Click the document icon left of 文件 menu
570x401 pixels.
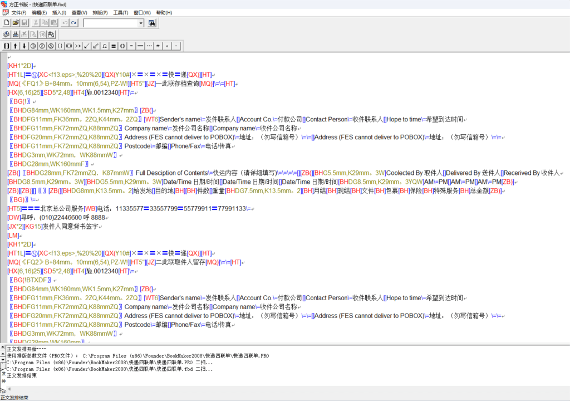pos(6,12)
